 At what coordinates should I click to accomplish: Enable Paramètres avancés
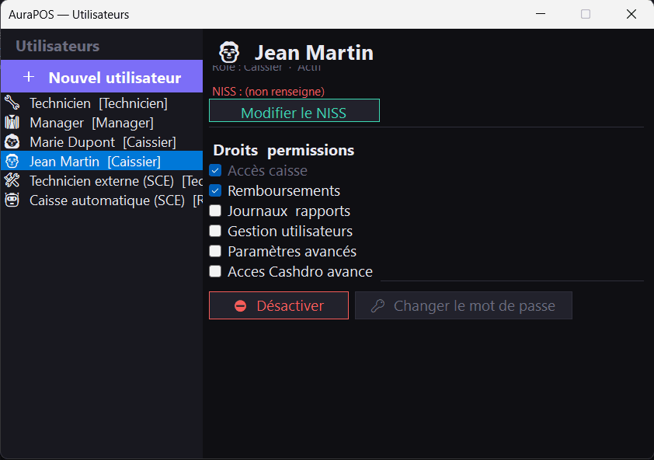pyautogui.click(x=215, y=251)
